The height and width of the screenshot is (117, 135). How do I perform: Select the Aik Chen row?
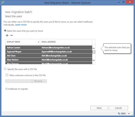pyautogui.click(x=49, y=56)
